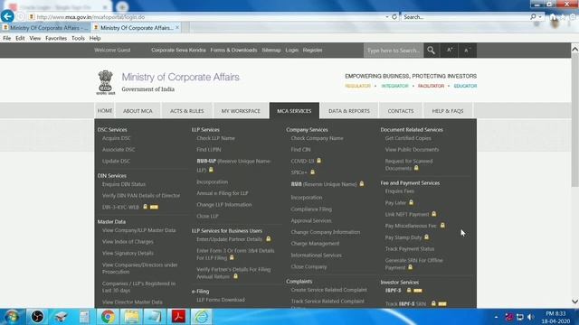
Task: Open Adobe Reader from taskbar
Action: pos(178,317)
